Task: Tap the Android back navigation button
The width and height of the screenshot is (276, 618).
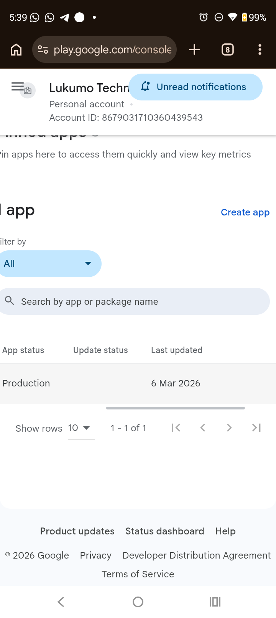Action: pyautogui.click(x=61, y=602)
